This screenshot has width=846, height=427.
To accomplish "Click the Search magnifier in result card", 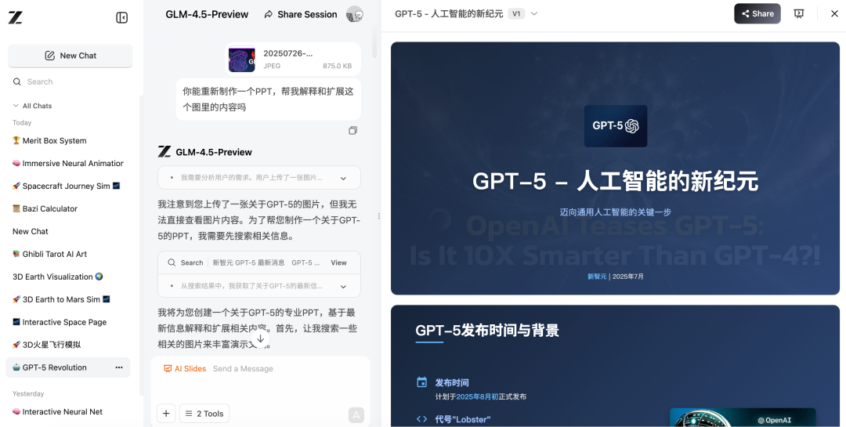I will (x=172, y=263).
